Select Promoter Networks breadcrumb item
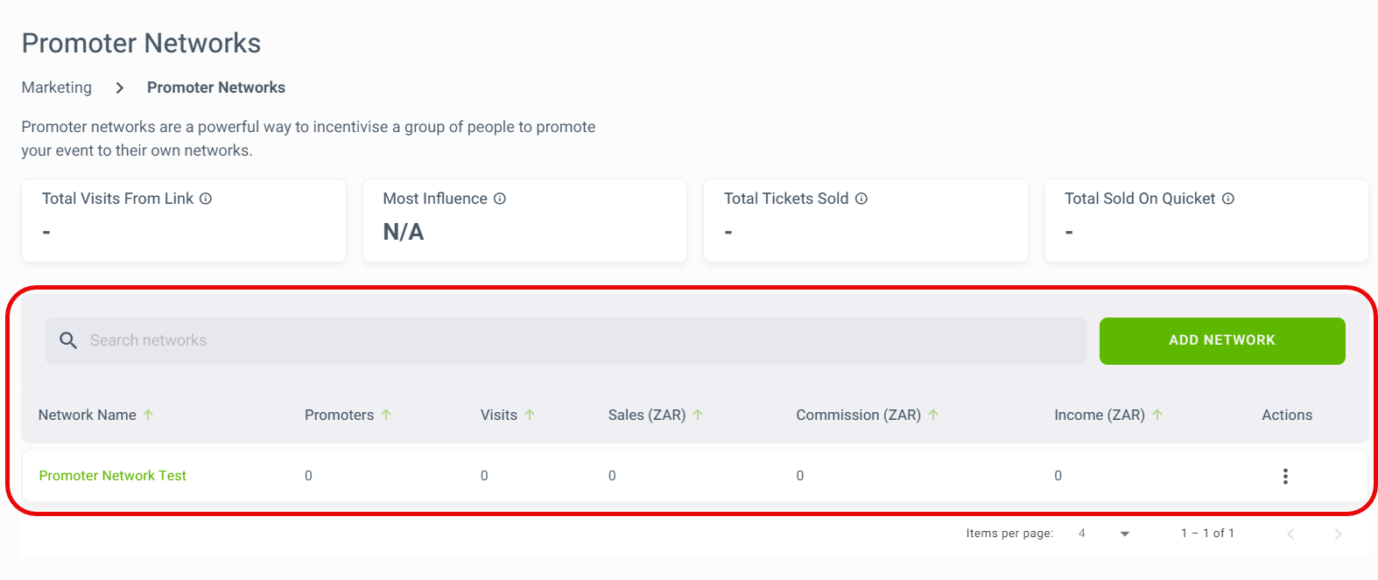 click(x=216, y=87)
